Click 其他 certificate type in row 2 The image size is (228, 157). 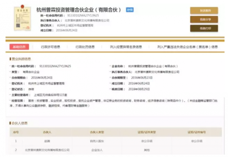[x=147, y=150]
